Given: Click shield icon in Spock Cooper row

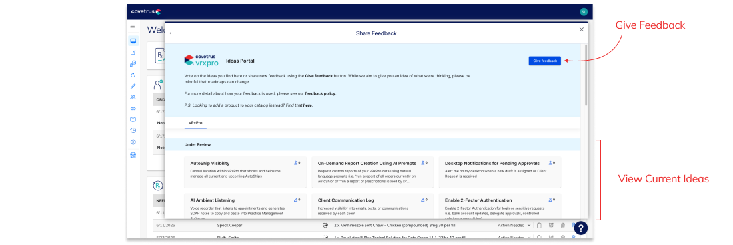Looking at the screenshot, I should (x=325, y=226).
